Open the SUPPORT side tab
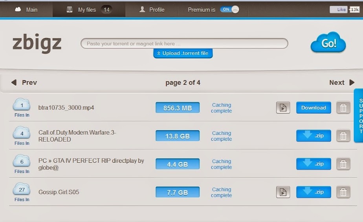This screenshot has width=363, height=222. (359, 115)
